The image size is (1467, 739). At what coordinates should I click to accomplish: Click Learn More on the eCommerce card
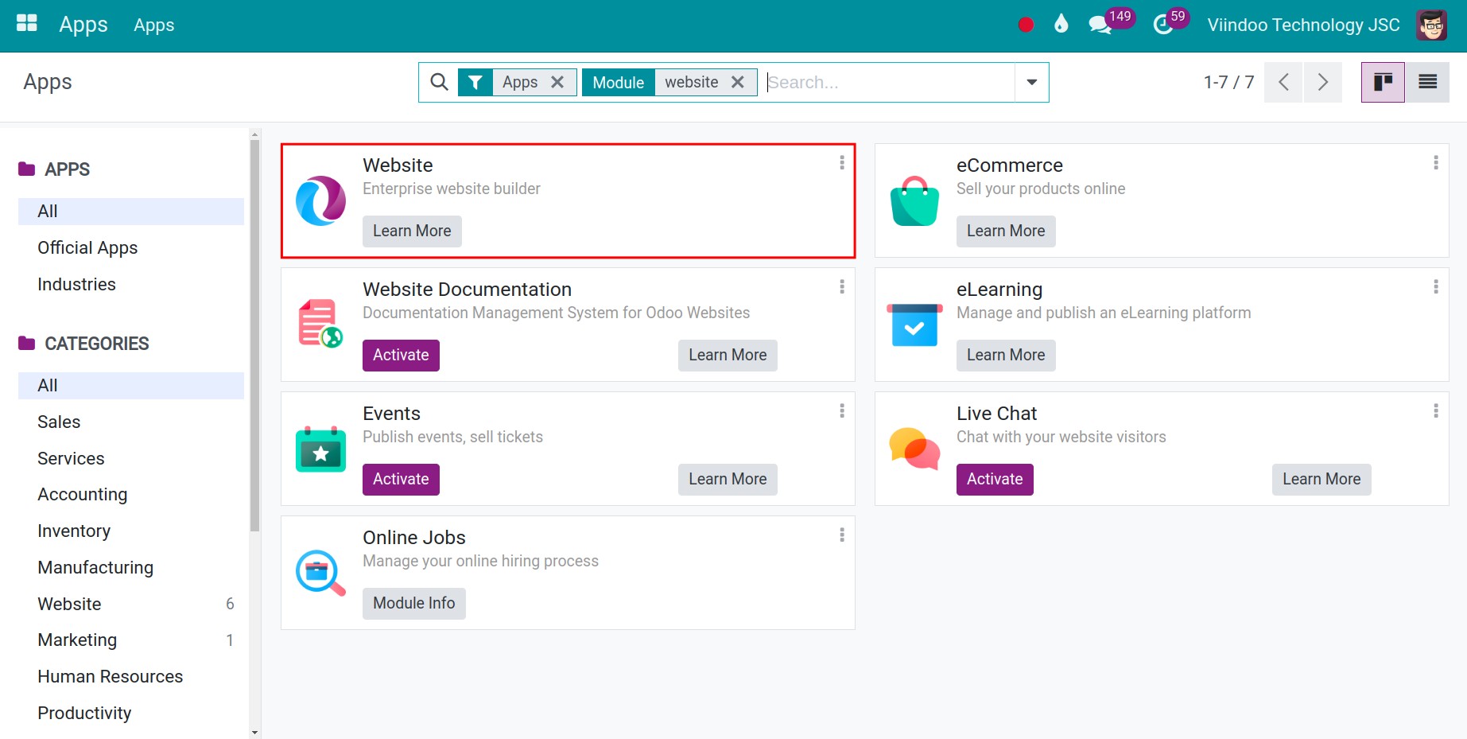point(1006,231)
